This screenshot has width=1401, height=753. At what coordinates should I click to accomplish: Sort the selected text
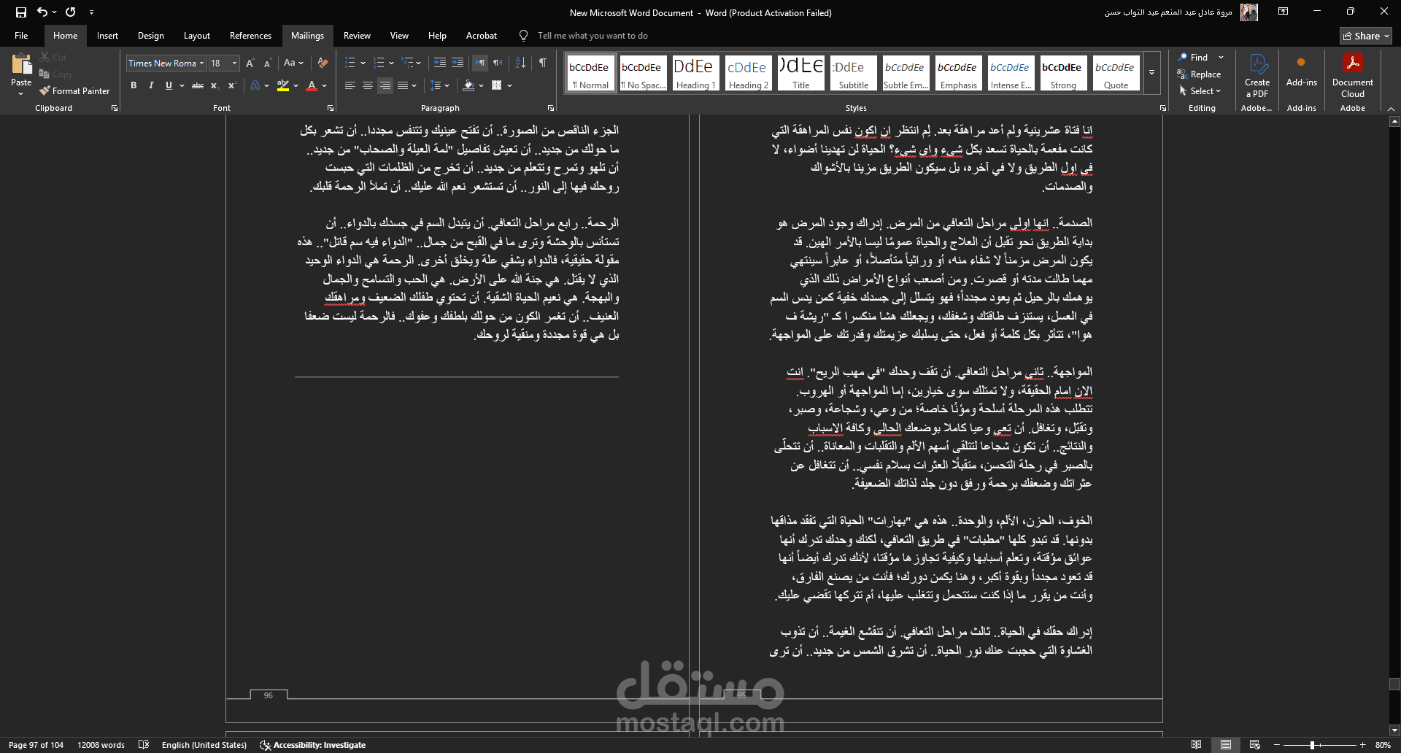click(x=520, y=63)
